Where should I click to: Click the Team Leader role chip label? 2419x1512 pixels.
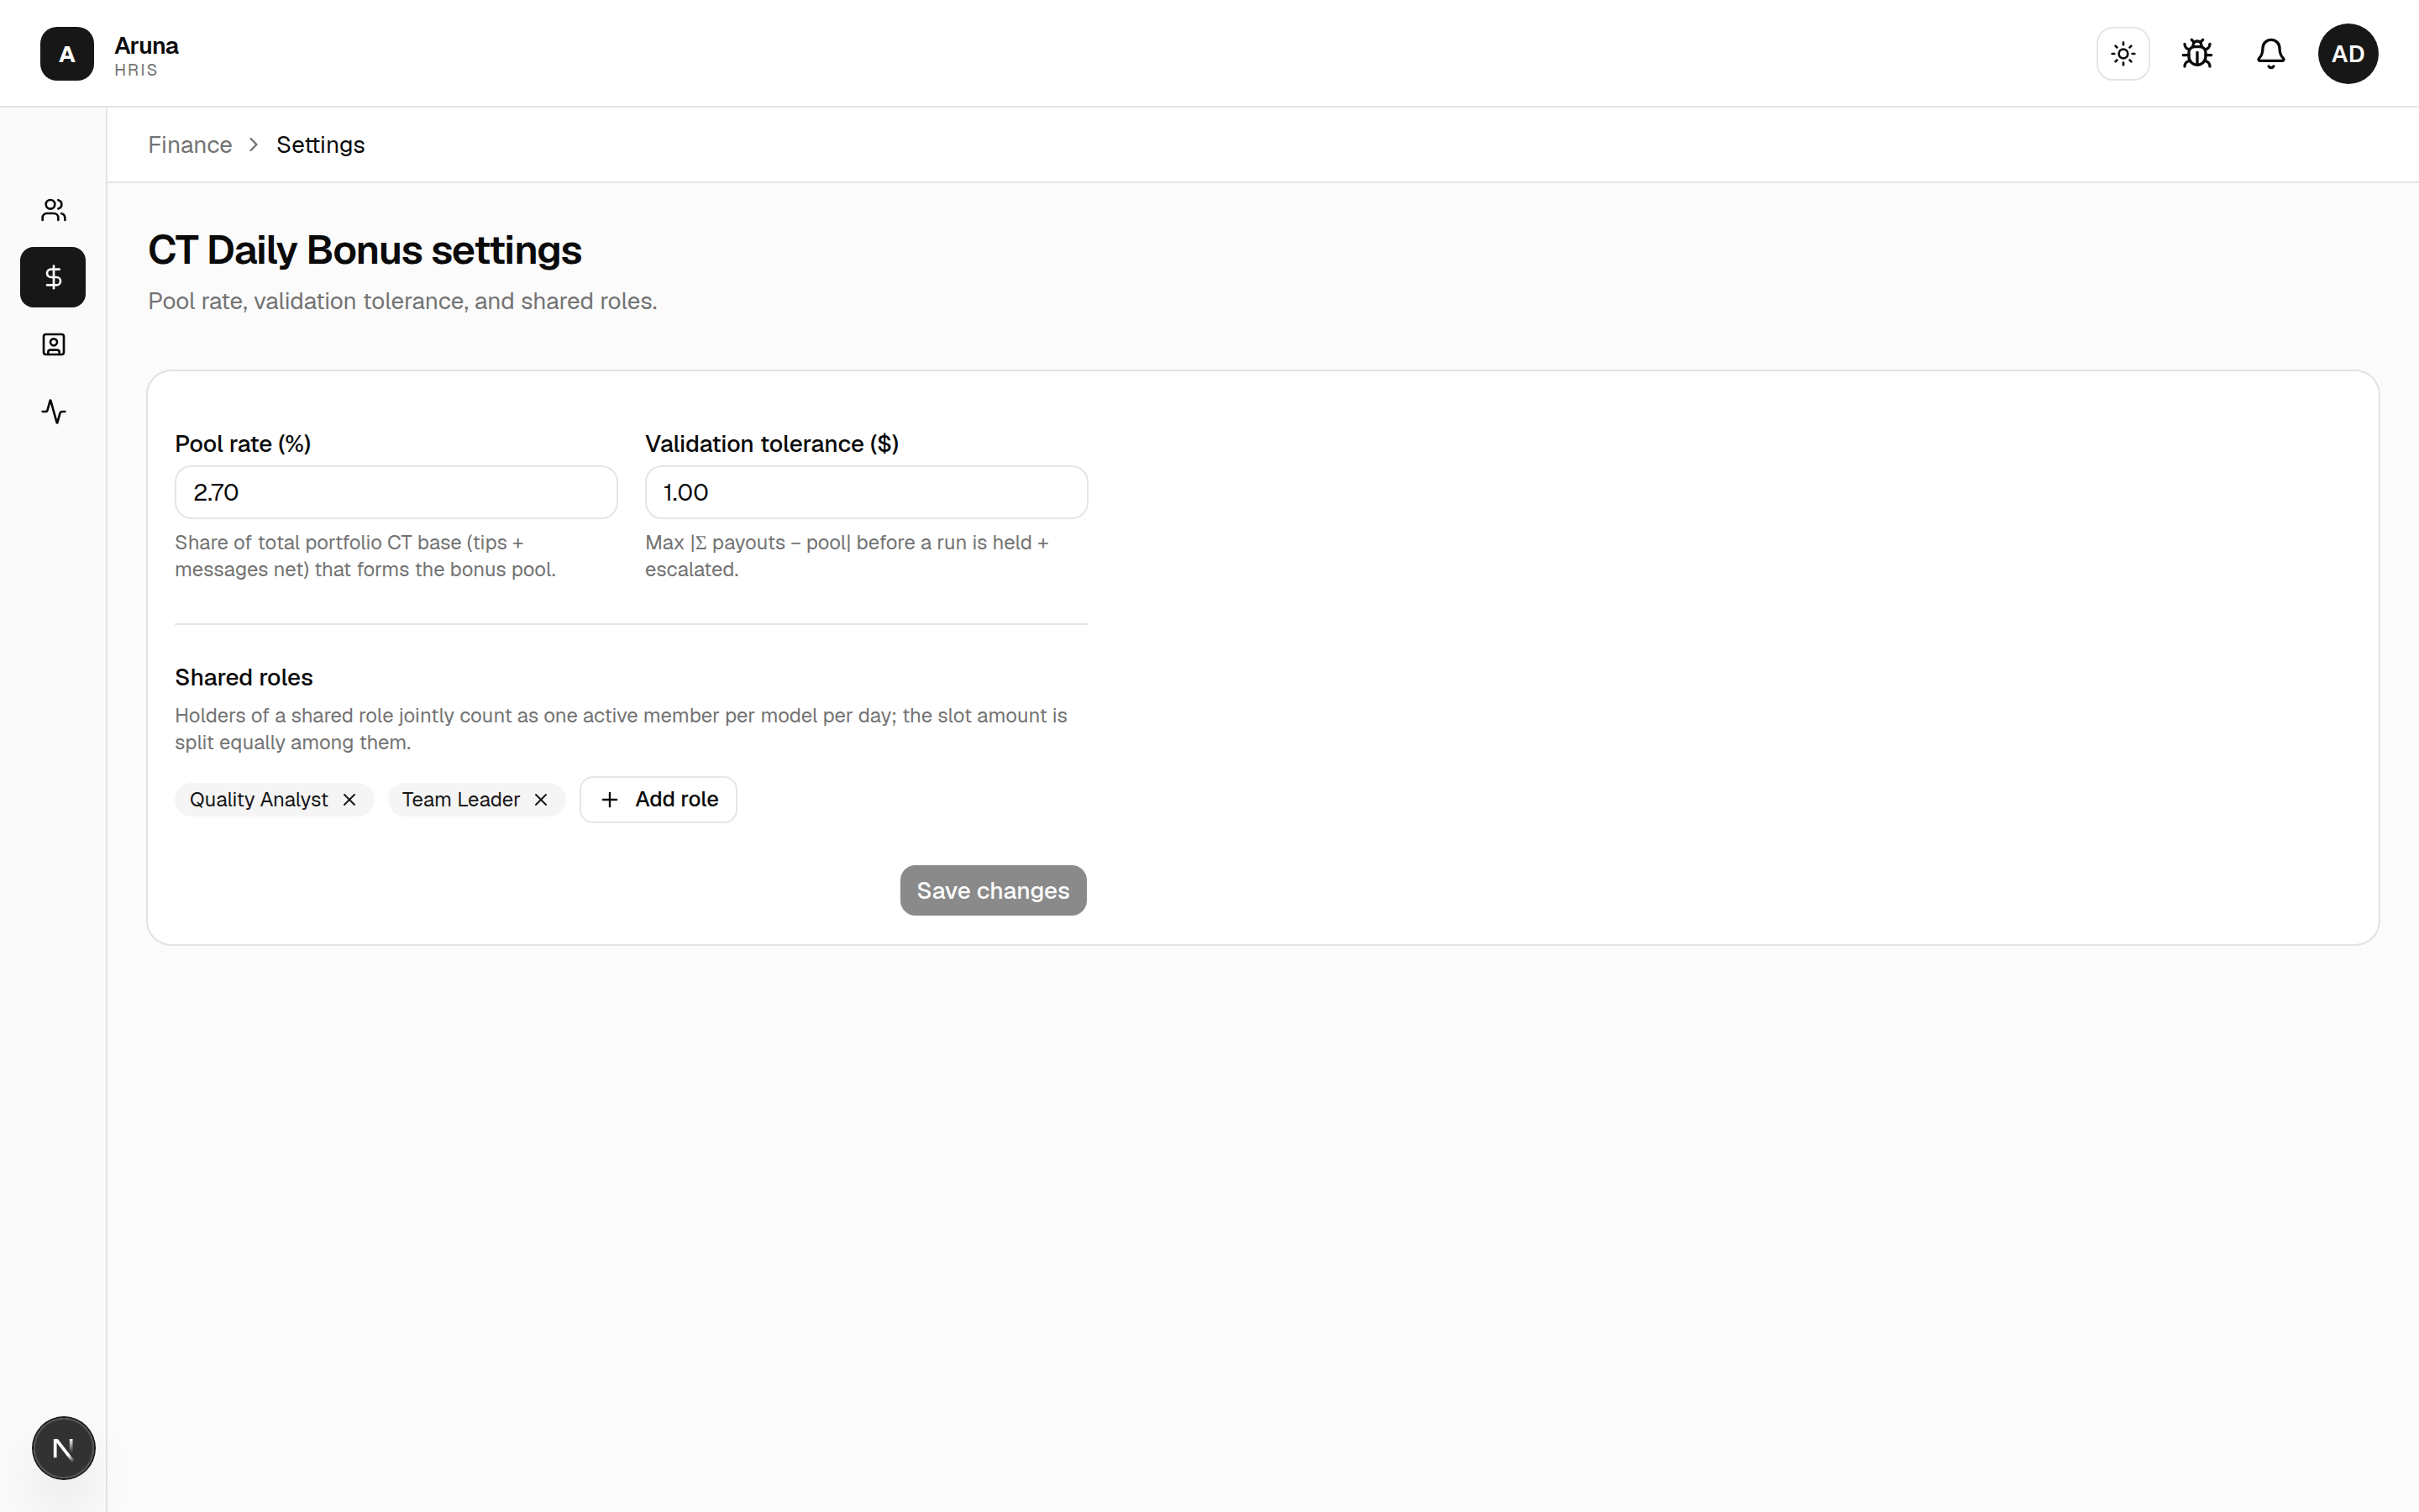tap(461, 800)
